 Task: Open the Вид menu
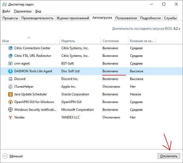click(38, 11)
